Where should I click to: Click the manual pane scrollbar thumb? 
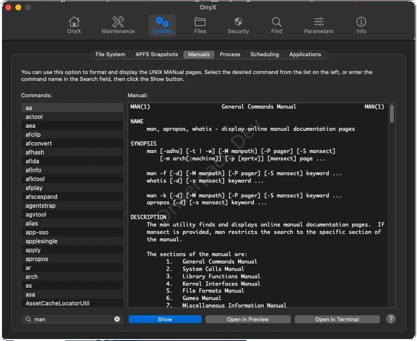tap(391, 114)
